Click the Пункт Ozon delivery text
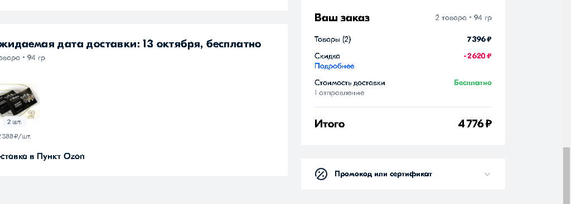 (x=61, y=156)
